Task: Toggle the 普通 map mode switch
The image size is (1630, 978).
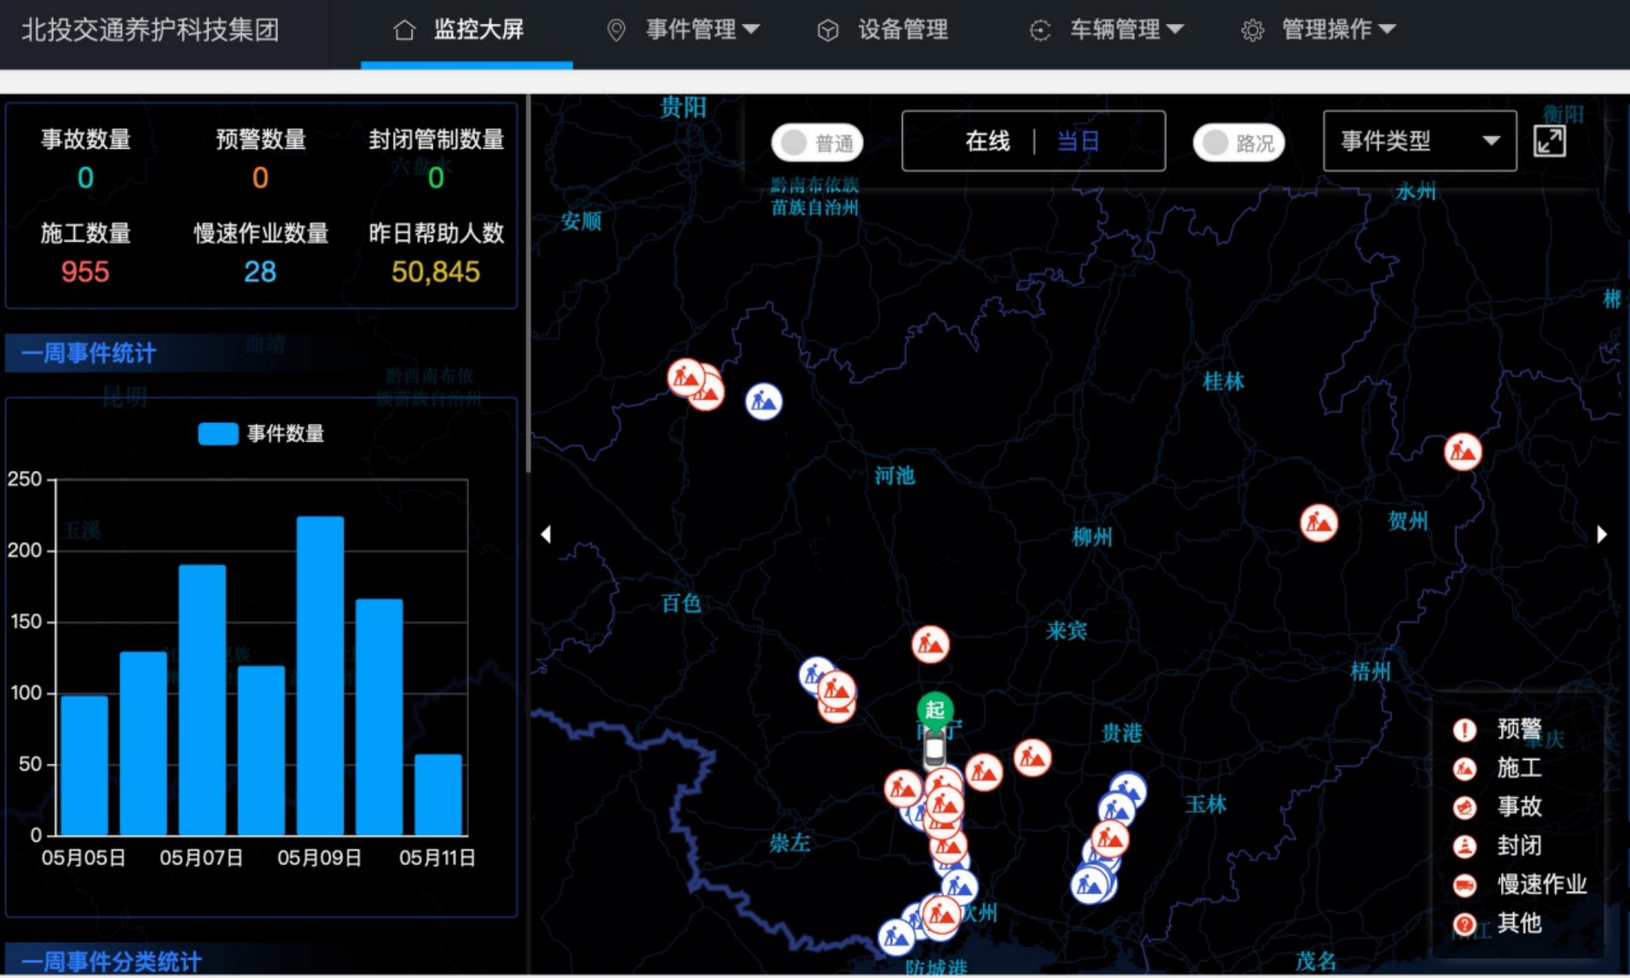Action: (x=817, y=143)
